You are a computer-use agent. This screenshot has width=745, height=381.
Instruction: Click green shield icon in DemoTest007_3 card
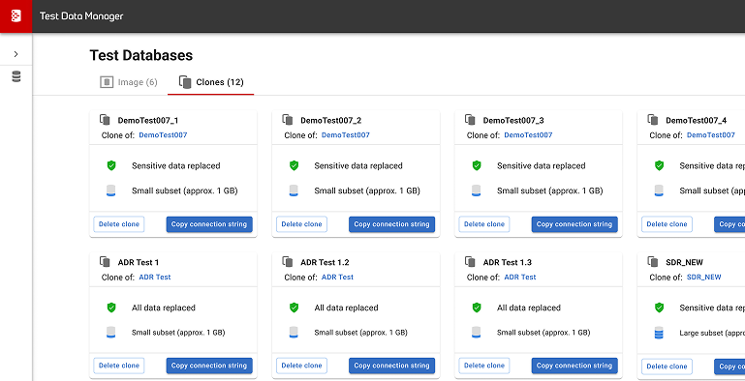[x=477, y=165]
